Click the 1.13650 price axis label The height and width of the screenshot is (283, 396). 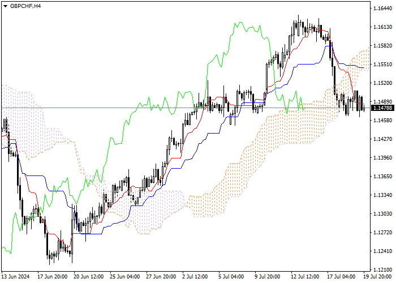(x=382, y=177)
